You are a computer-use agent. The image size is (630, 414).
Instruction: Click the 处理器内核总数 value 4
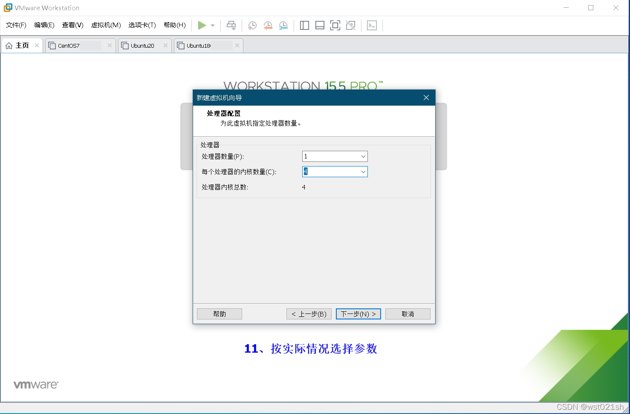(303, 187)
